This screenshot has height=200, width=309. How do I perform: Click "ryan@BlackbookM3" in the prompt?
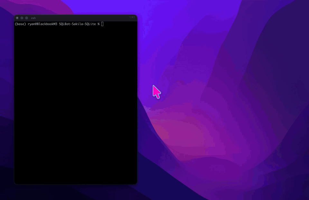42,24
